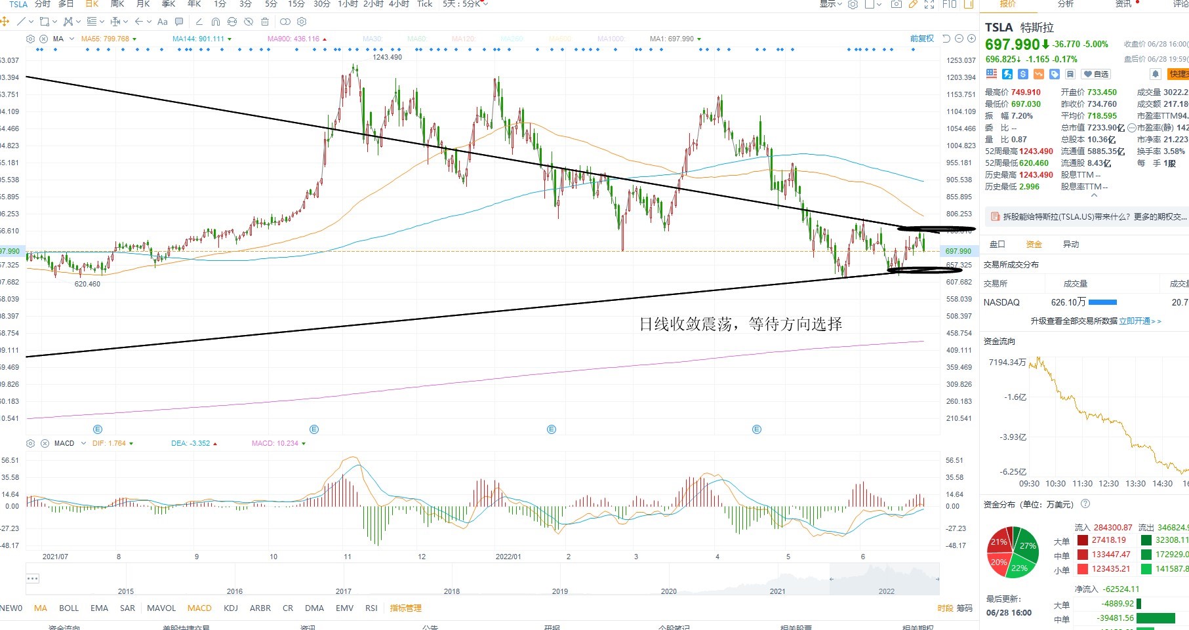Select the Fibonacci lines tool
The width and height of the screenshot is (1189, 630).
(x=91, y=22)
